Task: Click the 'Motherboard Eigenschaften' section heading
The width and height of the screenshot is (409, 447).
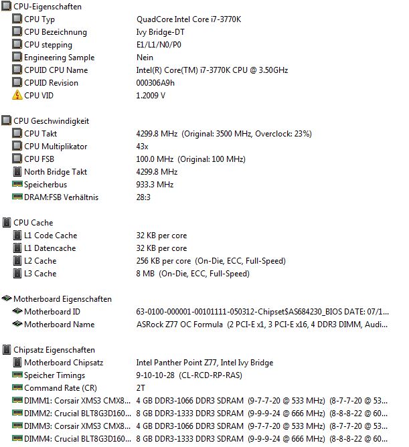Action: tap(62, 299)
